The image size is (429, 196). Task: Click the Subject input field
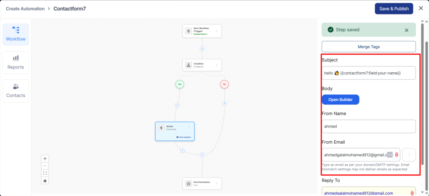pos(369,73)
